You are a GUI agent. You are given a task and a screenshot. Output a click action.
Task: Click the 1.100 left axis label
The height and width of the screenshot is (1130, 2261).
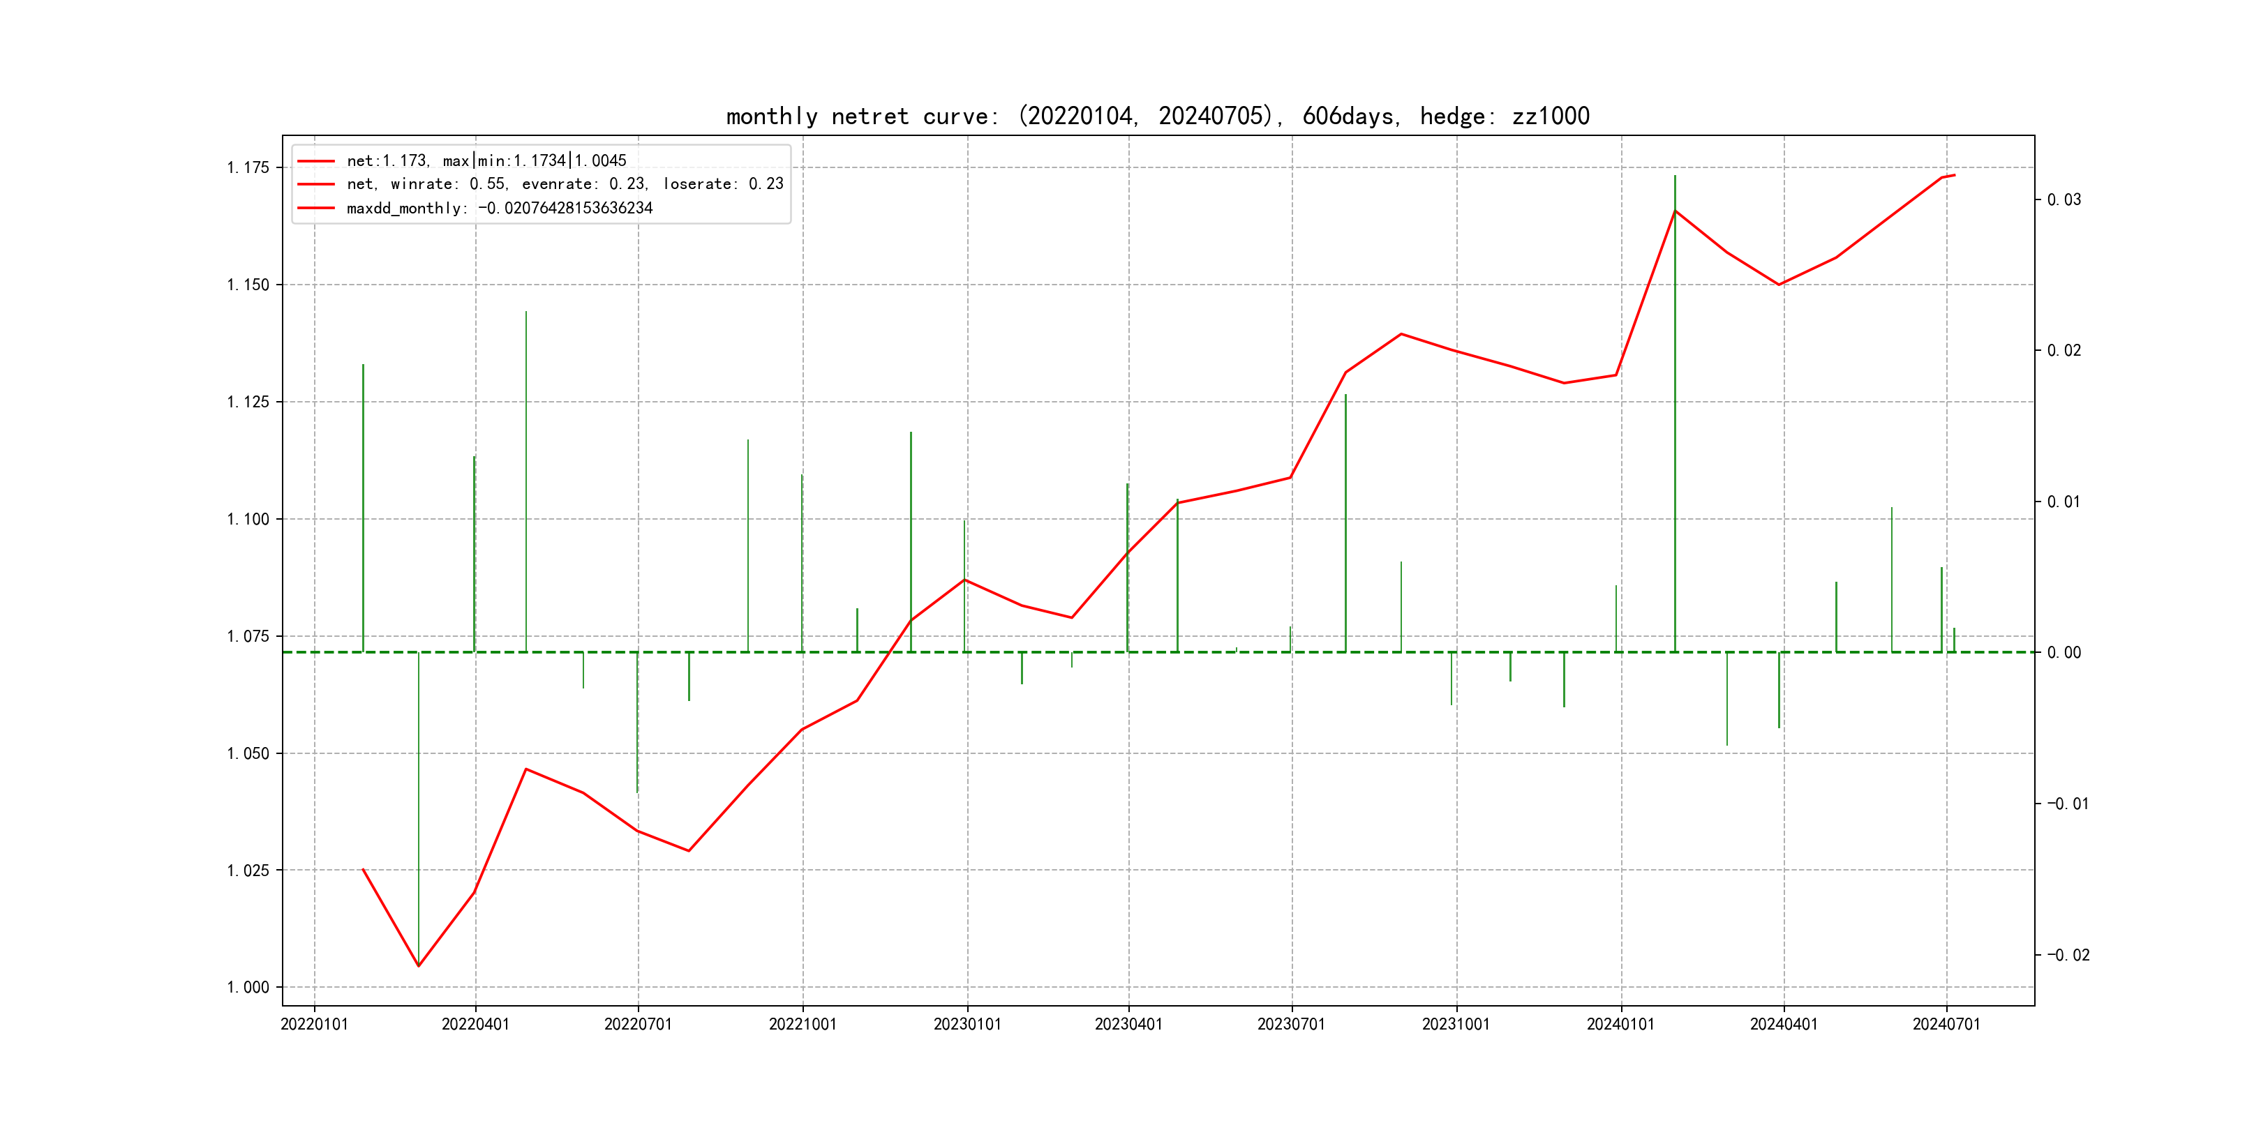click(x=248, y=520)
